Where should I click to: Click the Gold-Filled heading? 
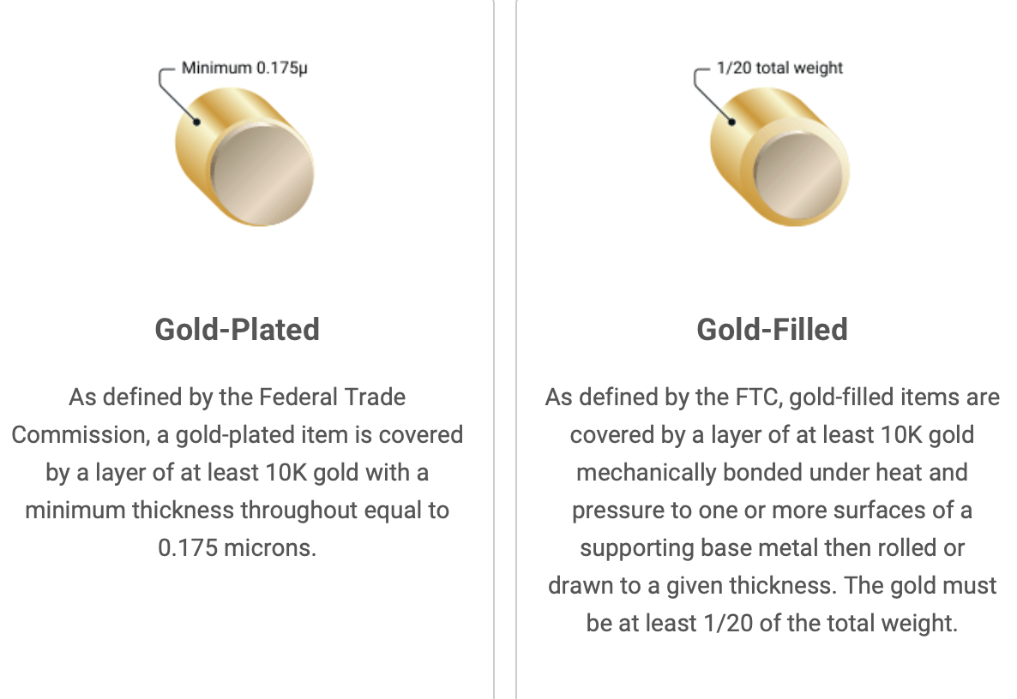[772, 330]
